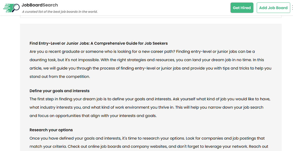The image size is (293, 151).
Task: Click the JobBoardSearch site title
Action: tap(40, 5)
